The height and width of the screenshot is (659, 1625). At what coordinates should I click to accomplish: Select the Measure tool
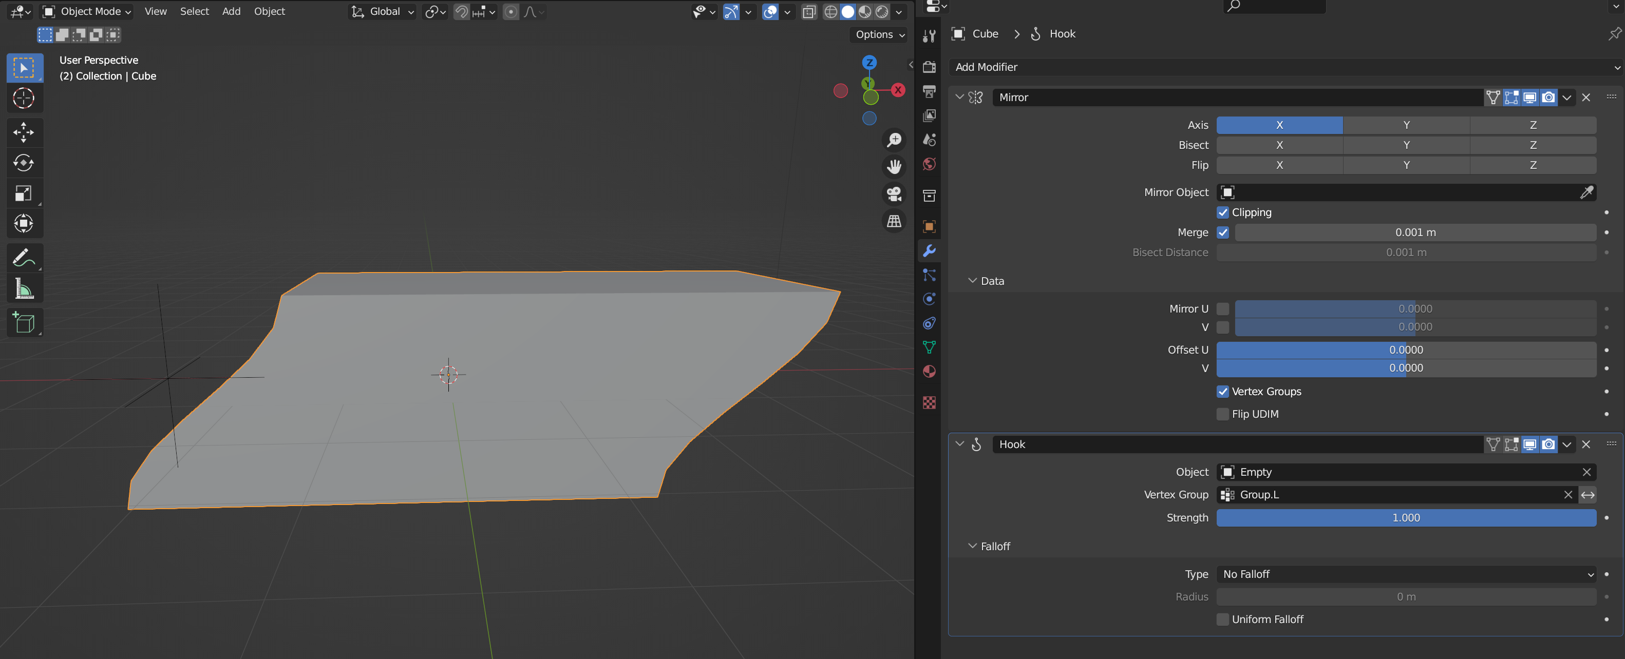click(25, 289)
